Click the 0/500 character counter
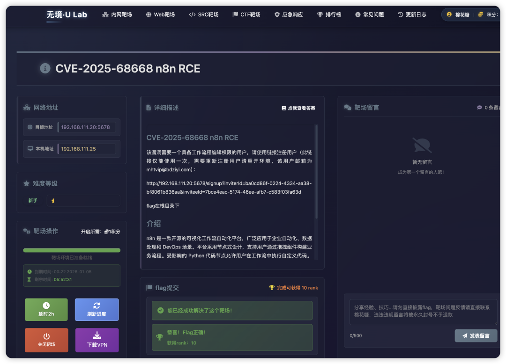 (x=356, y=335)
